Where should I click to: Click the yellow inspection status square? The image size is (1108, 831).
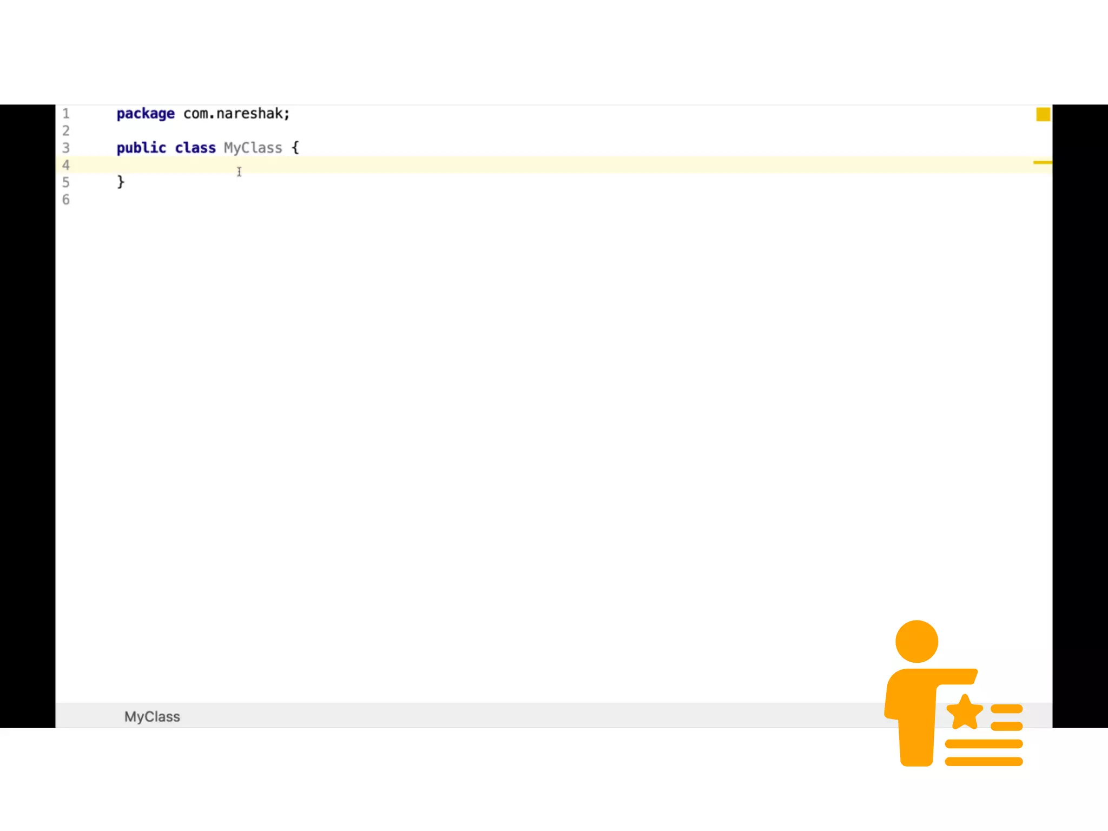[x=1043, y=114]
